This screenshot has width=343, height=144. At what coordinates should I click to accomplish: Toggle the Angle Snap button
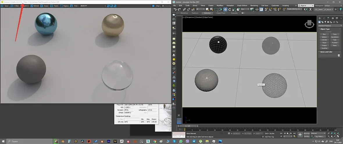270,10
